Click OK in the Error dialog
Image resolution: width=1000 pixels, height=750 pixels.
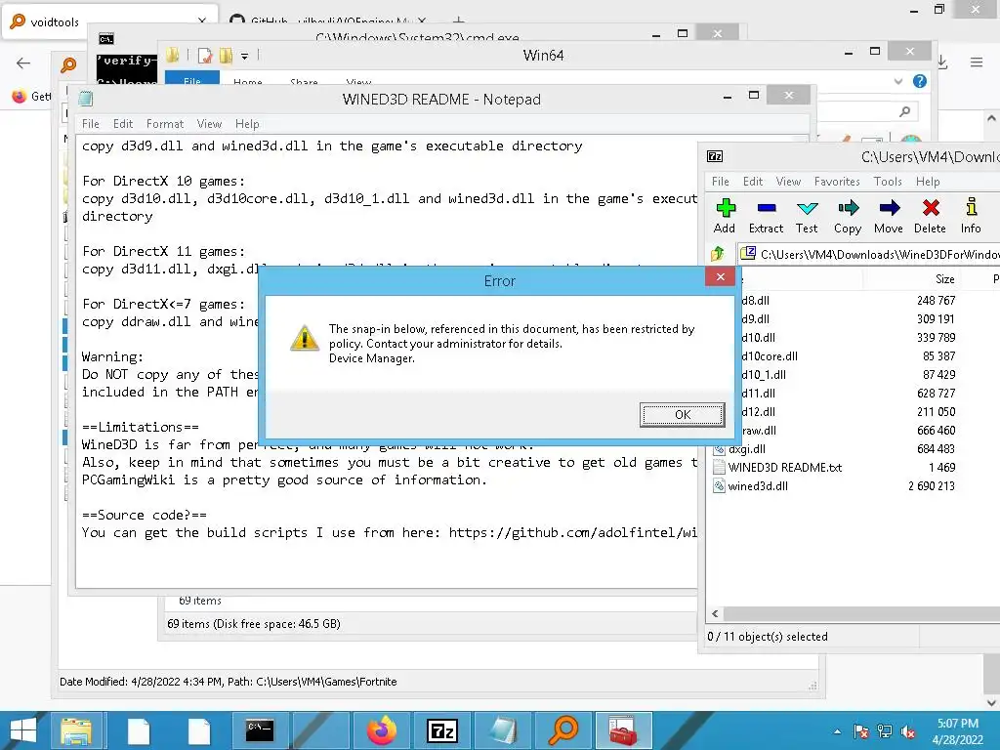pyautogui.click(x=682, y=414)
